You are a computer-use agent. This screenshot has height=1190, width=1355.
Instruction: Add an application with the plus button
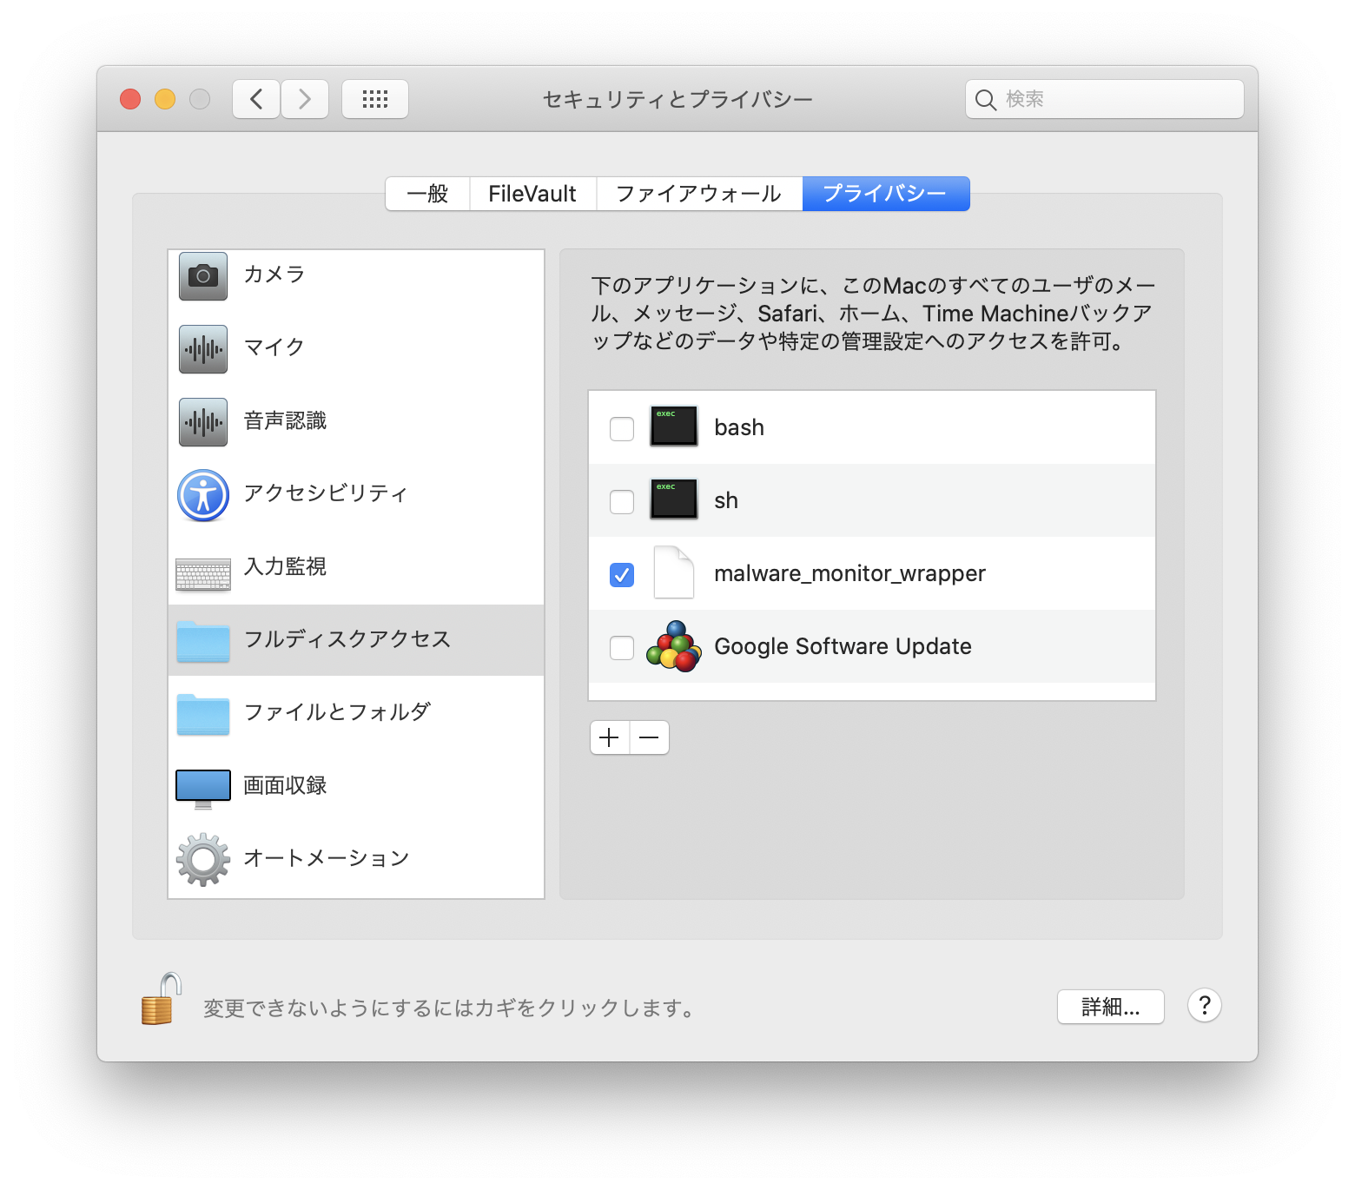(x=610, y=737)
